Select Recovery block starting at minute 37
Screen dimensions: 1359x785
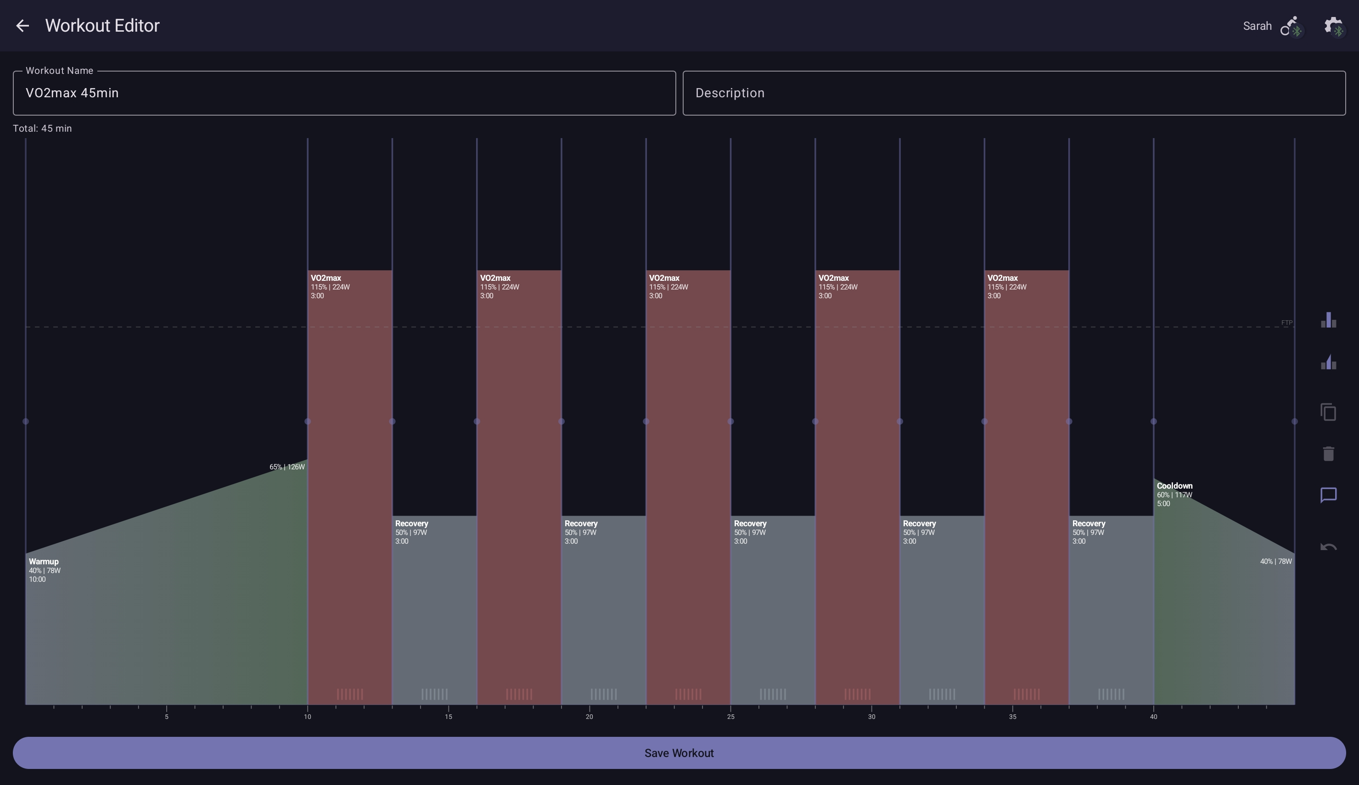coord(1112,610)
